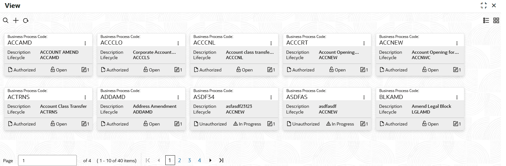
Task: Jump to the last page
Action: point(221,160)
